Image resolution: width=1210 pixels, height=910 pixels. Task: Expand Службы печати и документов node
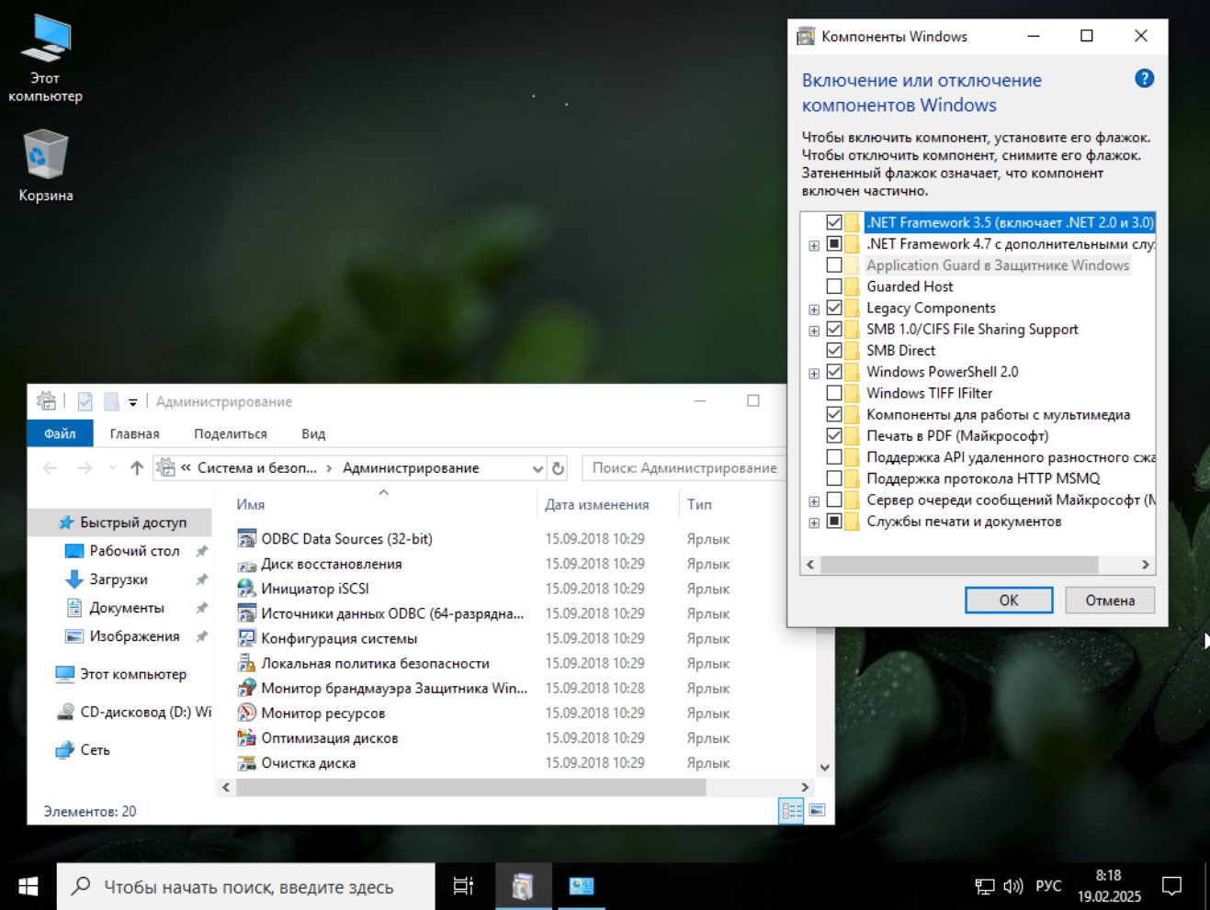[813, 522]
